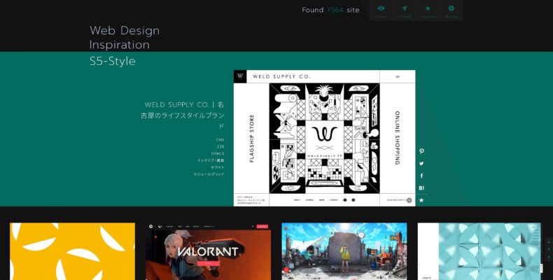Open the Setting gear icon
Viewport: 553px width, 280px height.
pos(451,10)
